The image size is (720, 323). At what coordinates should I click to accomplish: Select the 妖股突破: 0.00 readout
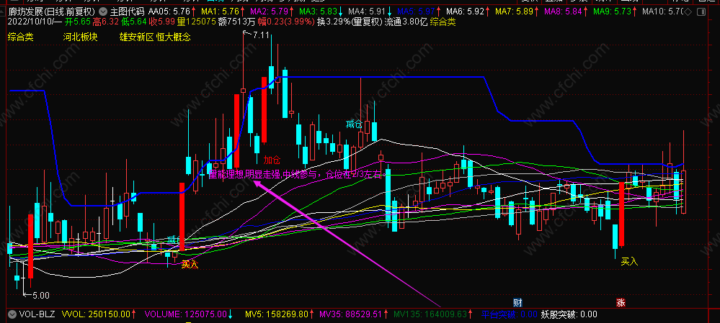(569, 315)
